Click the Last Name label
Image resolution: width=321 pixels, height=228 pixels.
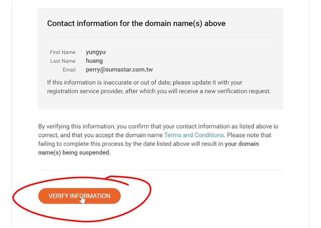point(63,61)
